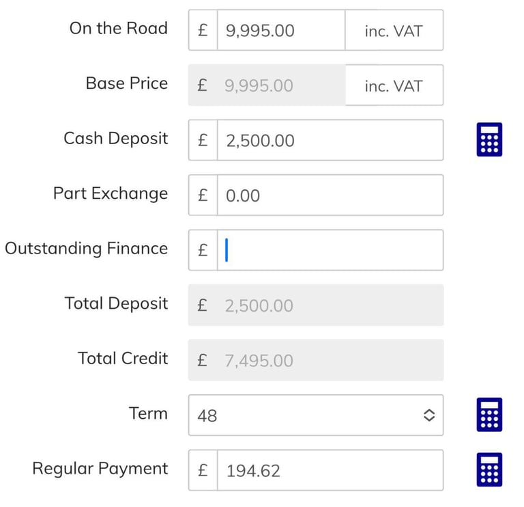Toggle inc. VAT for On the Road

(394, 31)
